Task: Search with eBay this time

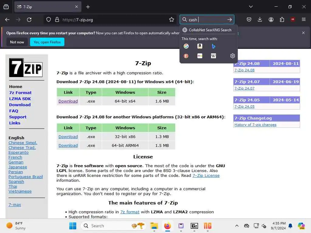Action: (200, 56)
